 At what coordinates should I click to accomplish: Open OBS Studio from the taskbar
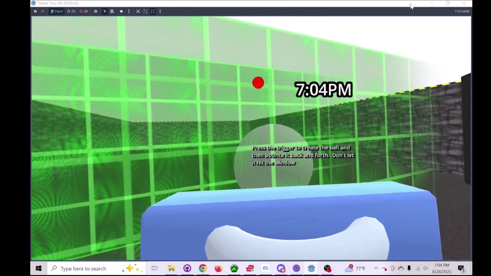click(327, 269)
